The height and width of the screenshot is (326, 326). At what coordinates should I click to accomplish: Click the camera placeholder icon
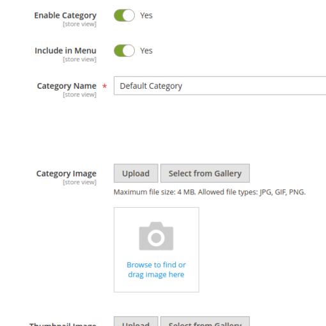pos(156,236)
